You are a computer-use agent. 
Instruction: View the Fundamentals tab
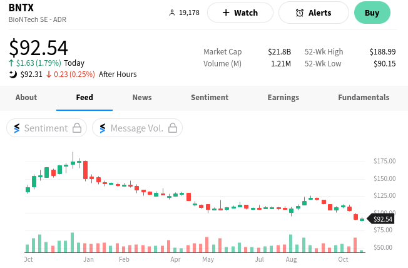[x=364, y=97]
